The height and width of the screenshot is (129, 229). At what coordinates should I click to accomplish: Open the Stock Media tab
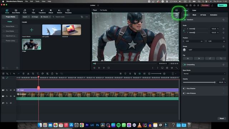pos(16,11)
